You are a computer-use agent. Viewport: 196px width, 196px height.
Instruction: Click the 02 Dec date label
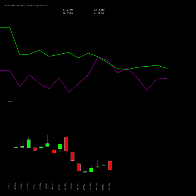(x=96, y=186)
